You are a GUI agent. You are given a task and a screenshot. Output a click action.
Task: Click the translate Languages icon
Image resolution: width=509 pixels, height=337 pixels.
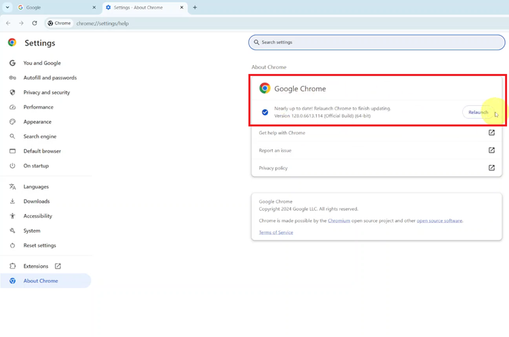click(12, 186)
